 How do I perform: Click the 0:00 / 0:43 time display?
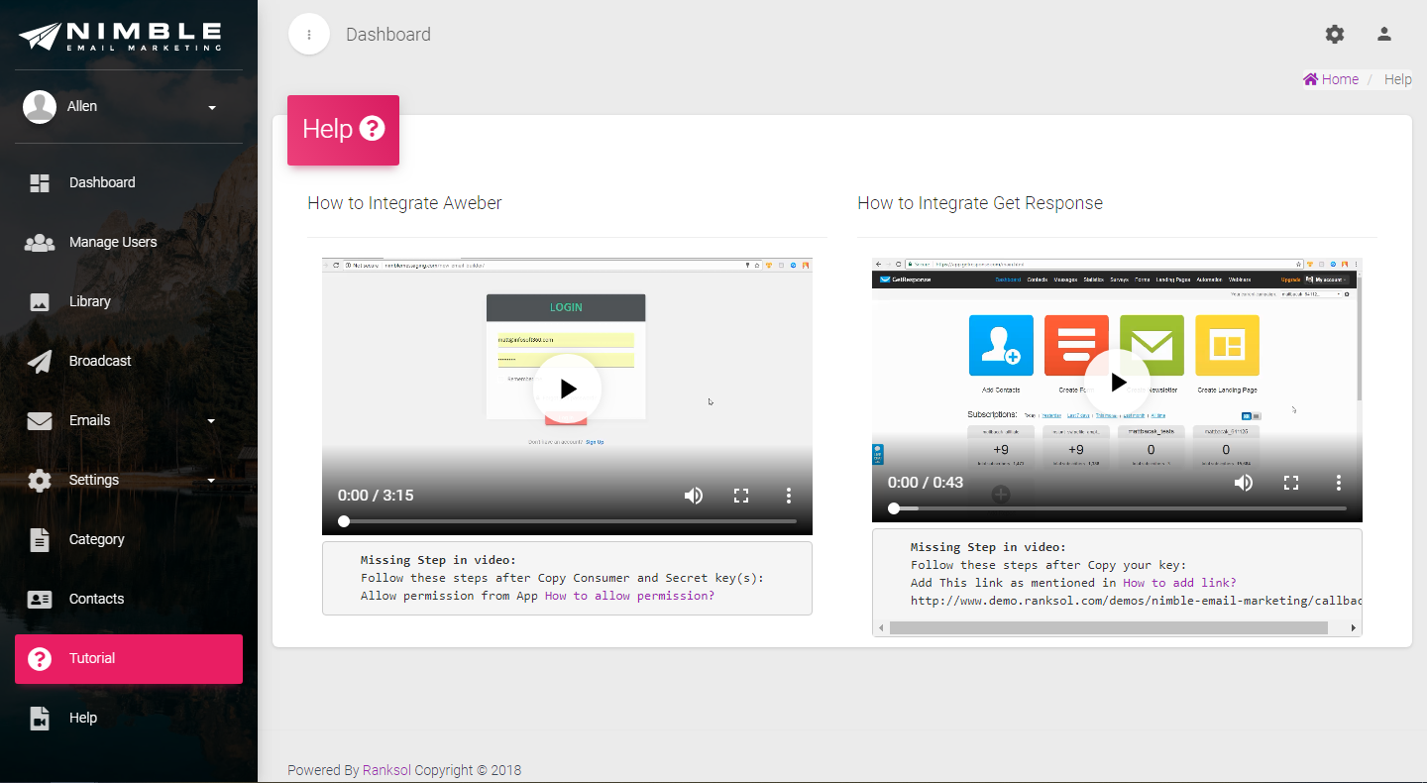tap(926, 483)
